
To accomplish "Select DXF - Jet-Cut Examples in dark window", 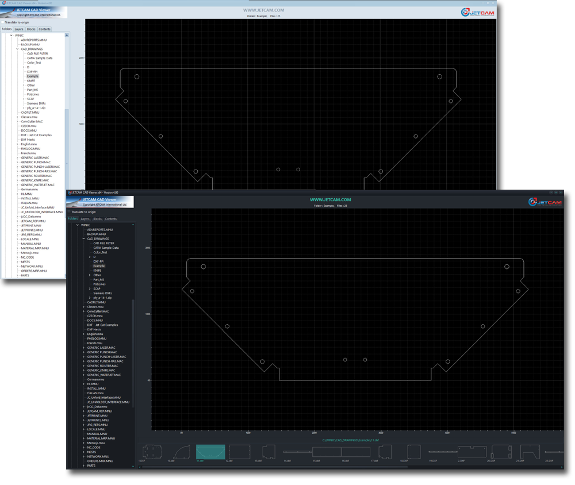I will coord(103,325).
